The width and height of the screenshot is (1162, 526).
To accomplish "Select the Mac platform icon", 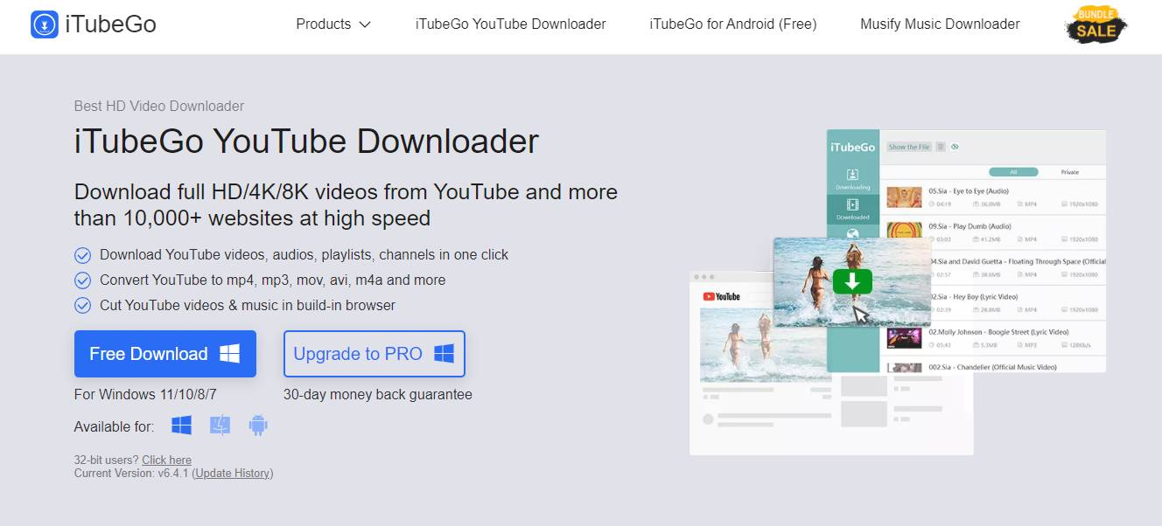I will pos(220,426).
